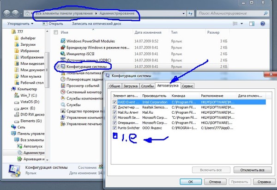This screenshot has height=190, width=277.
Task: Switch to the Загрузка tab
Action: 131,86
